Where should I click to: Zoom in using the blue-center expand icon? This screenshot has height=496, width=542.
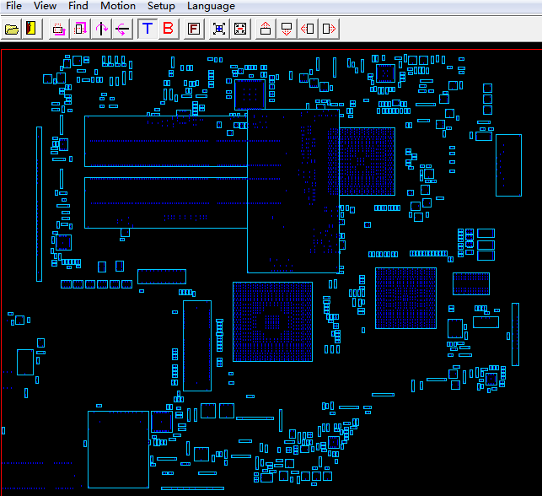tap(219, 29)
